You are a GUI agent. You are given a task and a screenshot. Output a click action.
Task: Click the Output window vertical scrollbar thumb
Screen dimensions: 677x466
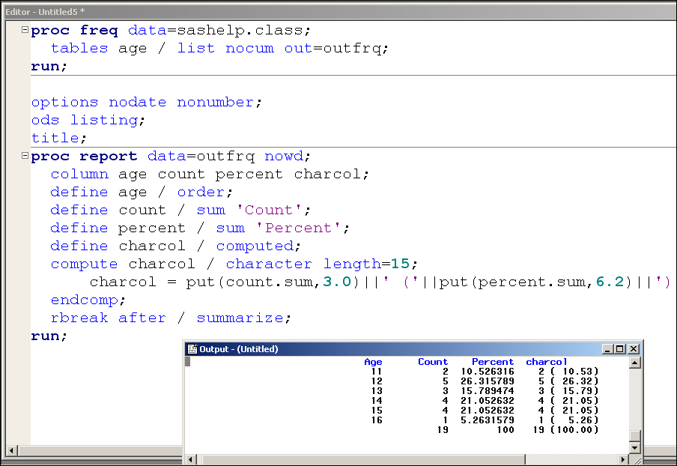[634, 436]
